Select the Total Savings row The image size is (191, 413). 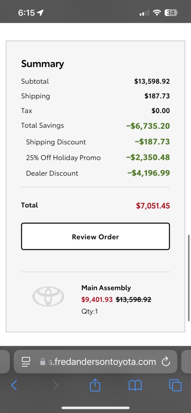click(95, 126)
